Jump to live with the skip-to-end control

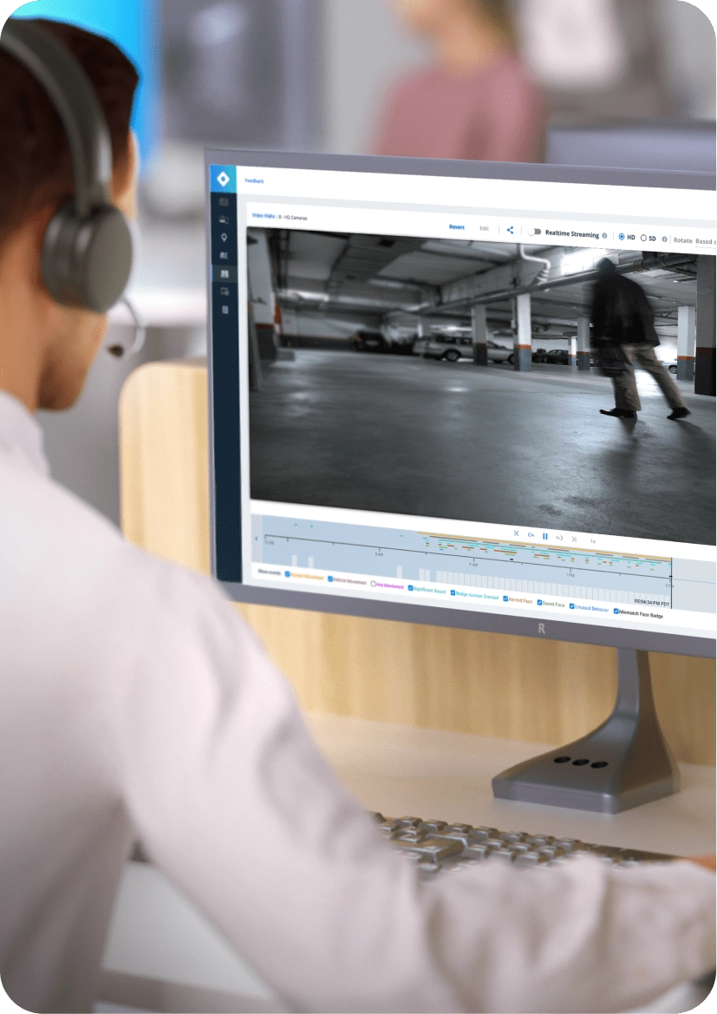pyautogui.click(x=573, y=539)
